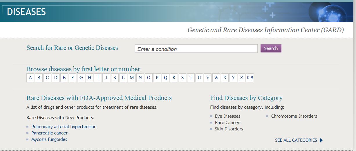Click the Enter a condition field
The width and height of the screenshot is (356, 151).
196,49
